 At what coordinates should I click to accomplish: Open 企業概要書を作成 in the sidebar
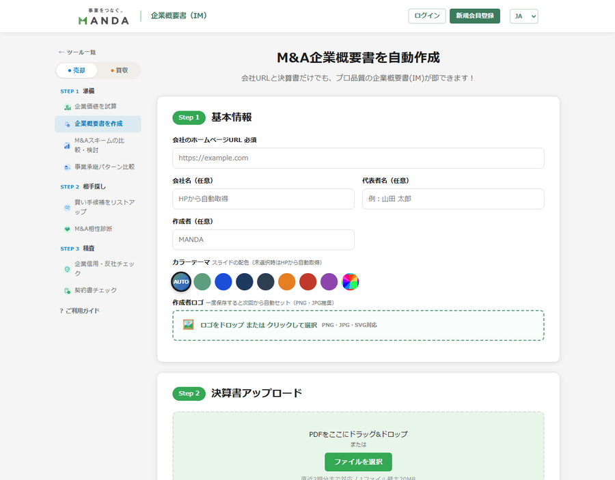[98, 124]
